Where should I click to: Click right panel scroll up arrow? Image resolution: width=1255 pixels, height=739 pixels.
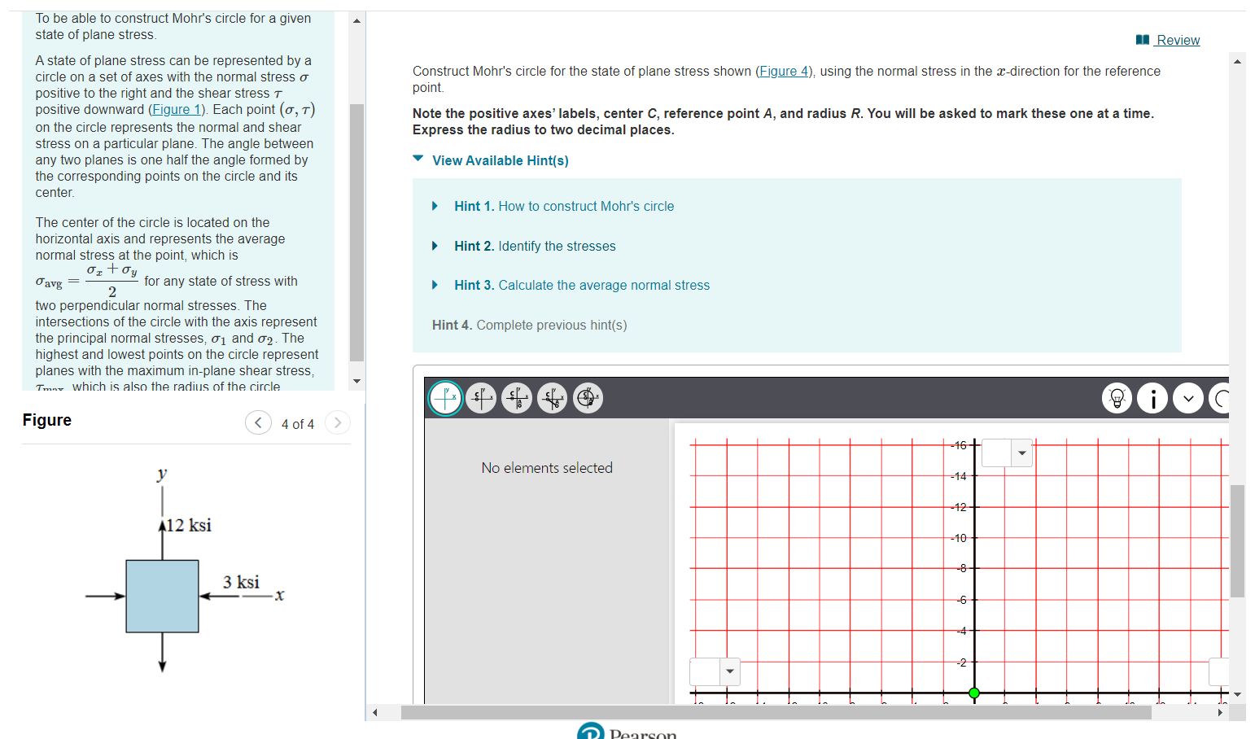(x=1238, y=61)
